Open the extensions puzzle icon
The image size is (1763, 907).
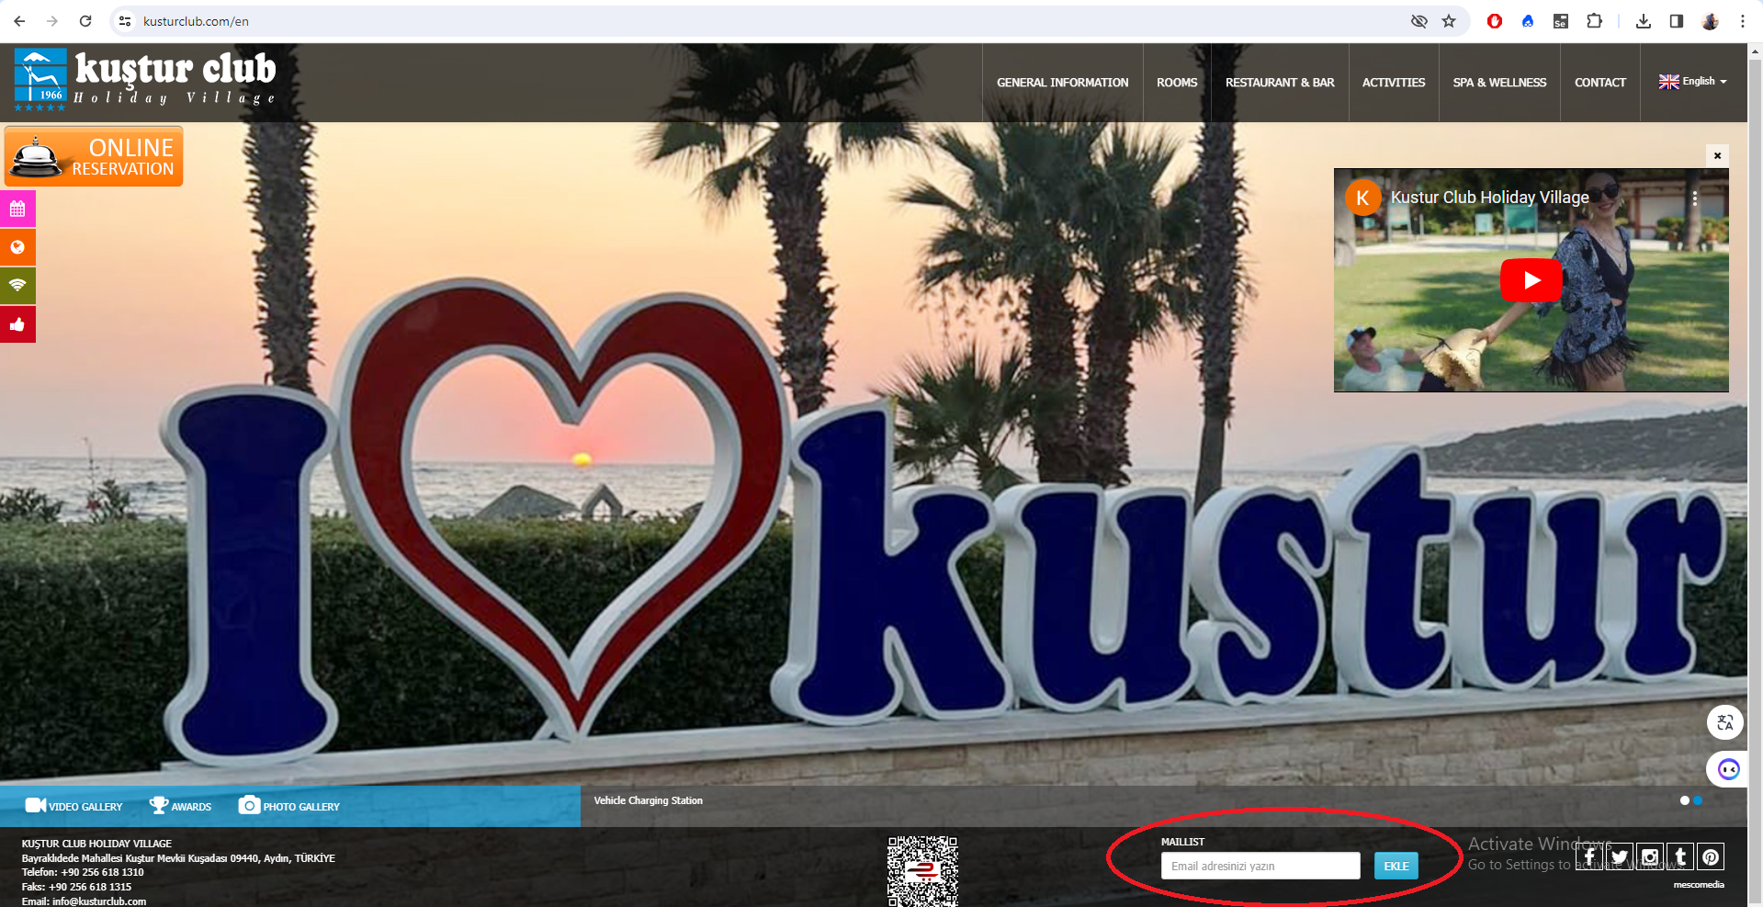tap(1594, 21)
